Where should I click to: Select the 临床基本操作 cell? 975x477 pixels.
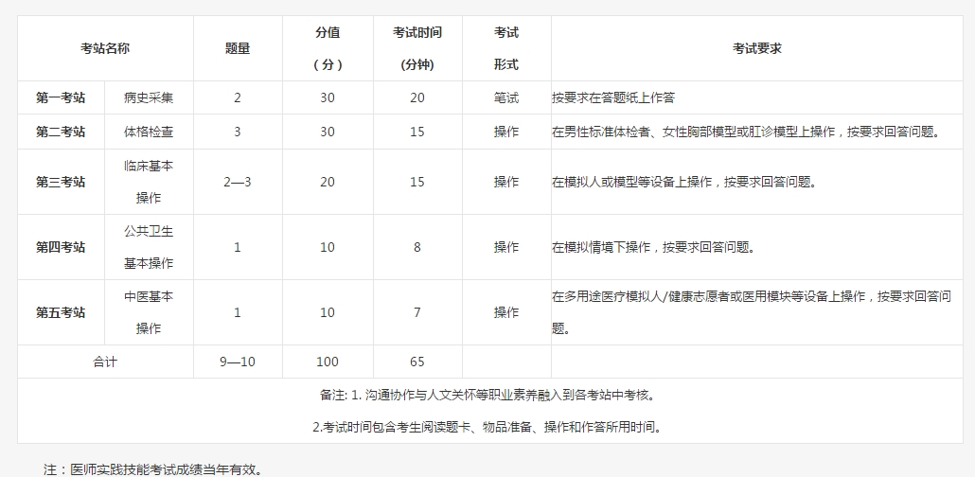pyautogui.click(x=149, y=182)
